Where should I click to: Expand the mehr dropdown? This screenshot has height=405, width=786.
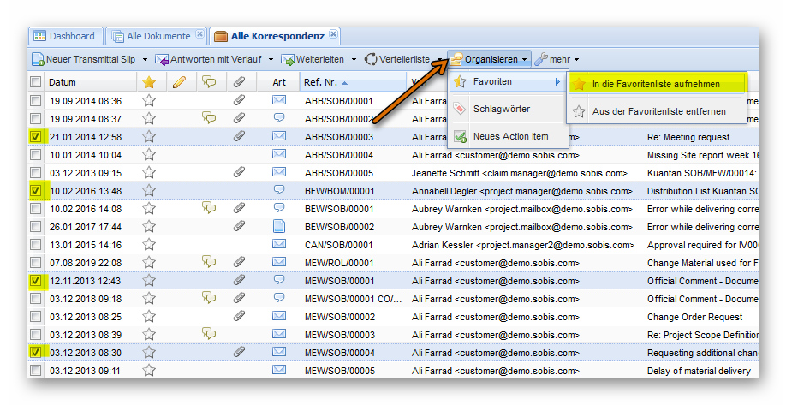coord(557,59)
